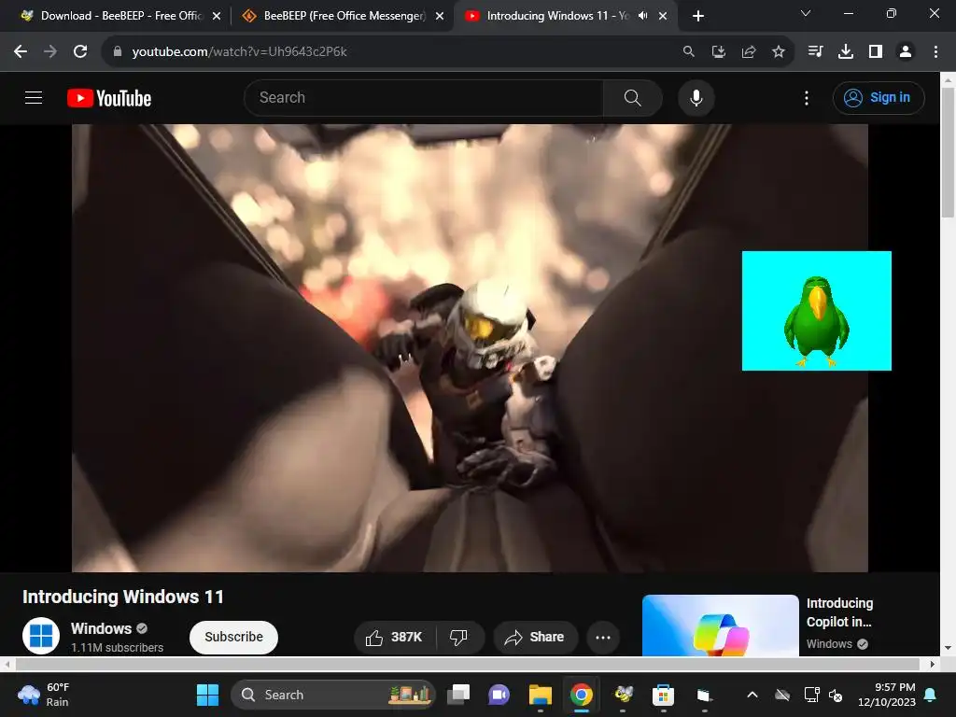The image size is (956, 717).
Task: Click the green parrot overlay image
Action: (816, 310)
